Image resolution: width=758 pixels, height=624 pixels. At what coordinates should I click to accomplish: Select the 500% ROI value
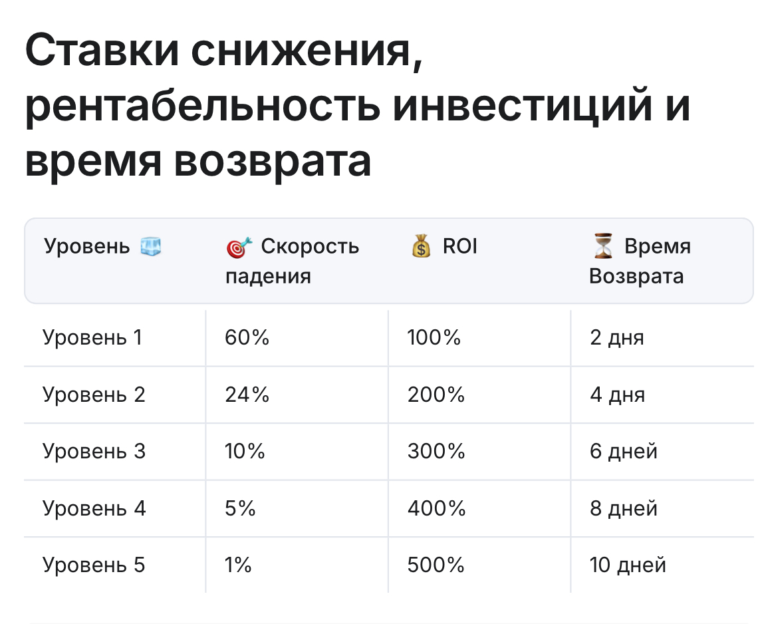click(x=436, y=565)
